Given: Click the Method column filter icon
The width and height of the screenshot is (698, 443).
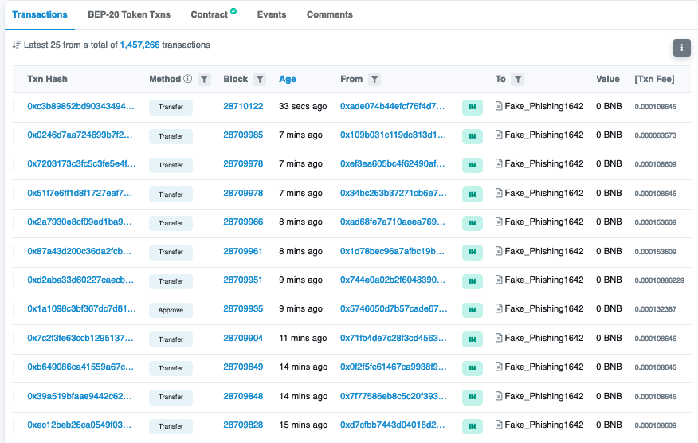Looking at the screenshot, I should [205, 80].
